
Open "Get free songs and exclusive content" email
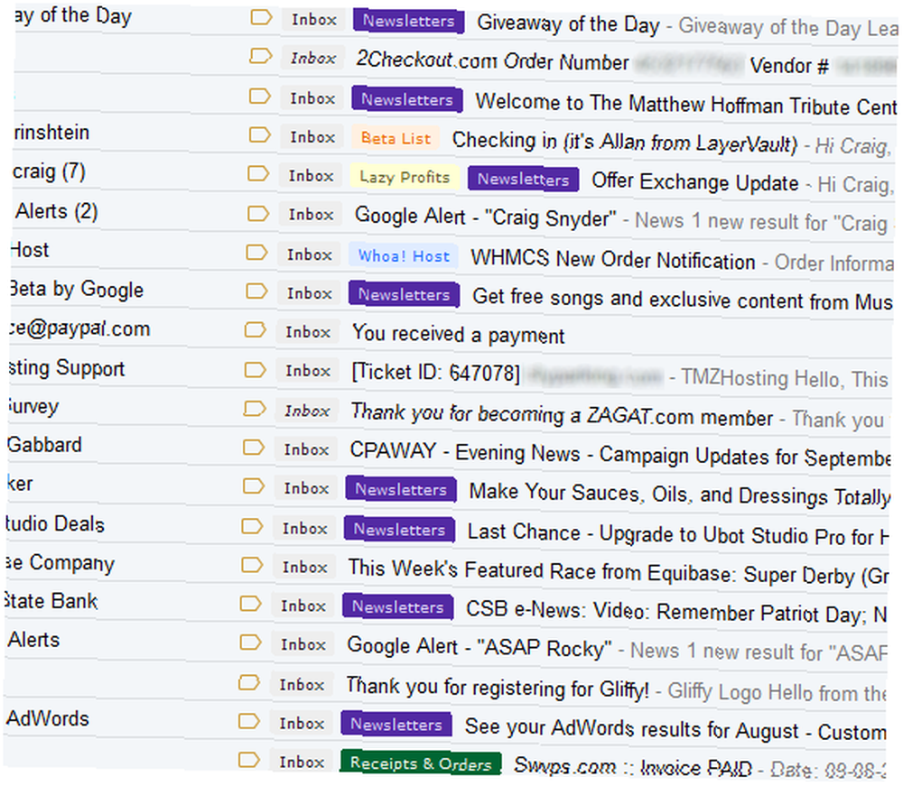pos(683,300)
